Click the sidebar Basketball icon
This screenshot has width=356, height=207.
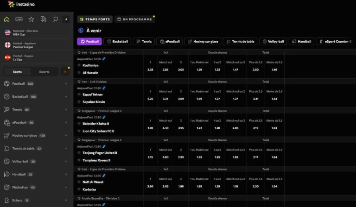[7, 97]
